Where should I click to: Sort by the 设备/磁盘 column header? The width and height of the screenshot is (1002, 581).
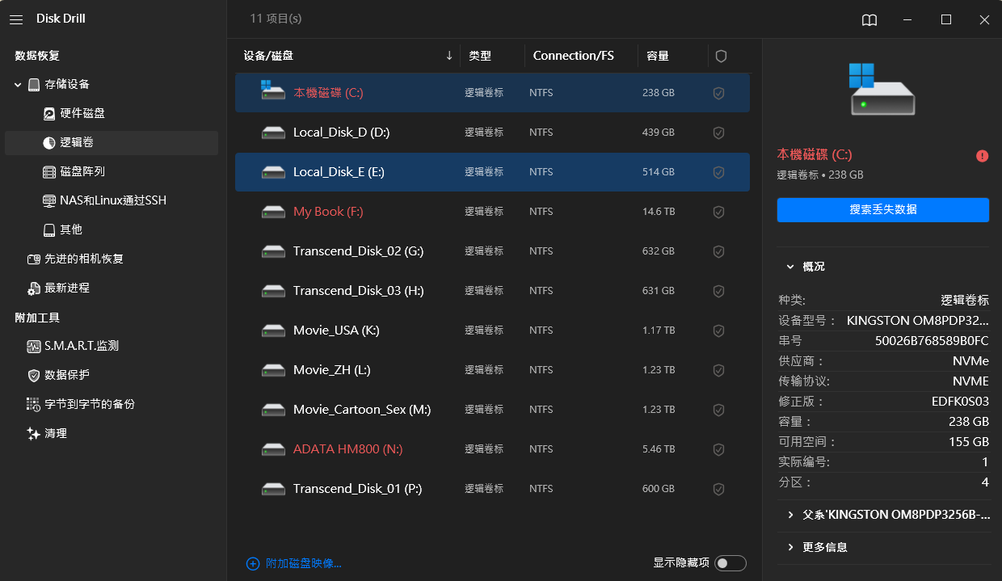[268, 56]
